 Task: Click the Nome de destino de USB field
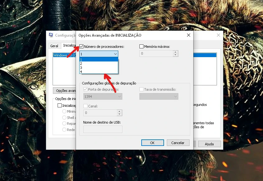(x=103, y=129)
